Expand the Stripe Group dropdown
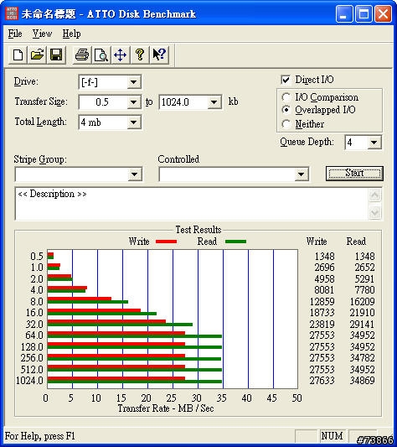397x447 pixels. [134, 174]
